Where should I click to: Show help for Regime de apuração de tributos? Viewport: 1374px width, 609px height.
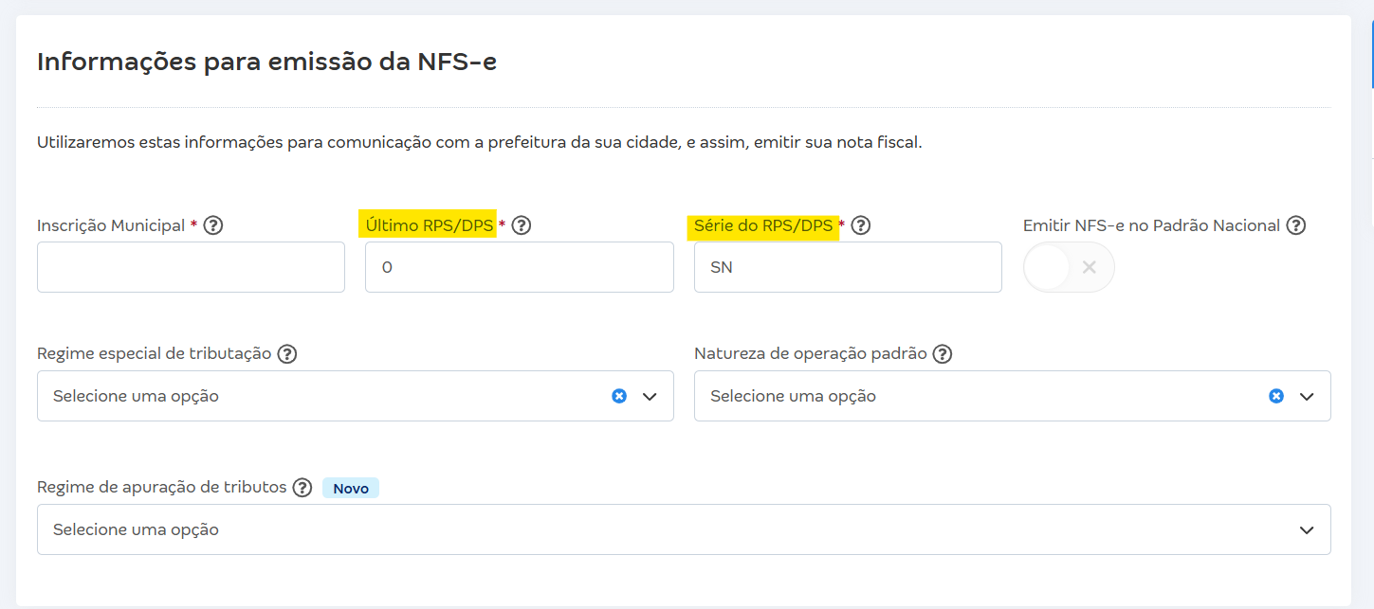coord(302,486)
